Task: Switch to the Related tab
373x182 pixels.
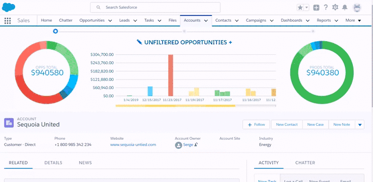Action: point(18,163)
